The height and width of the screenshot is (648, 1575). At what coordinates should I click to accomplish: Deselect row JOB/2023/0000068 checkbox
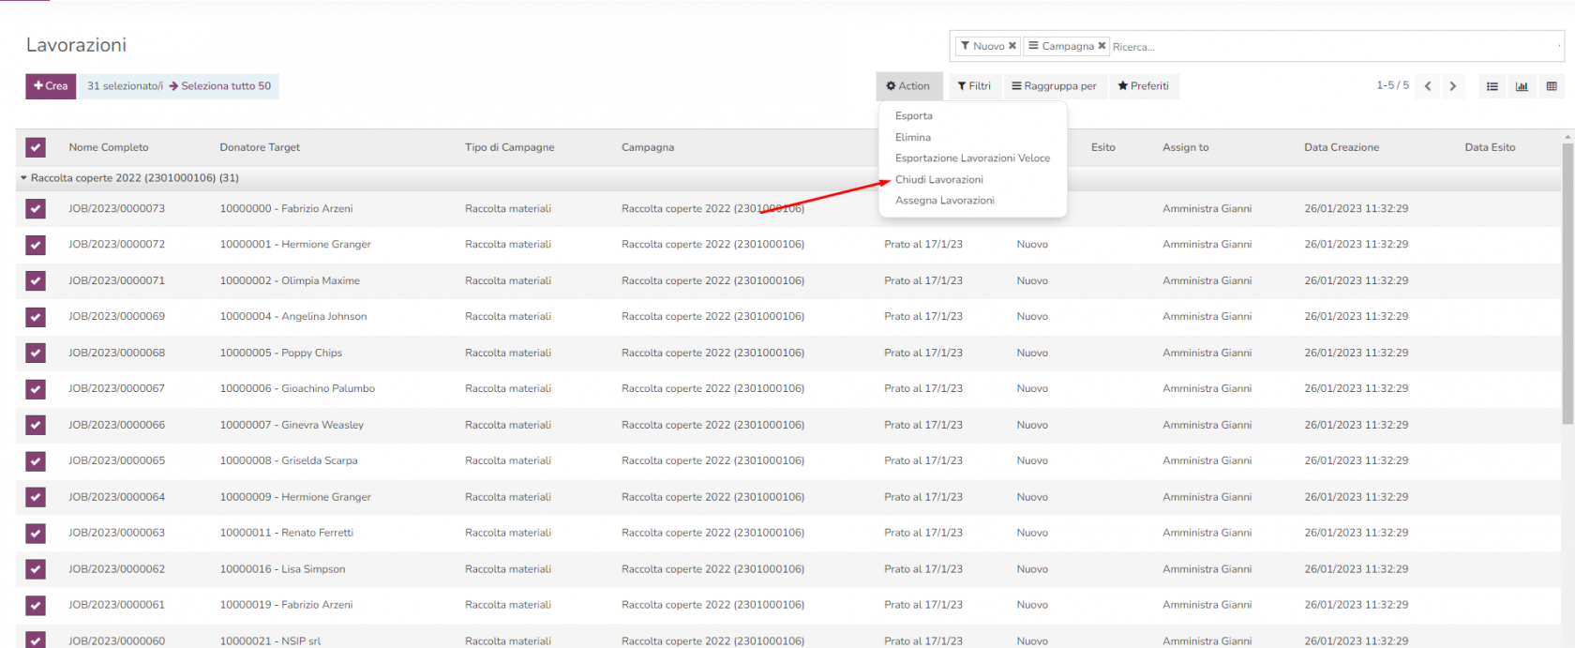36,353
